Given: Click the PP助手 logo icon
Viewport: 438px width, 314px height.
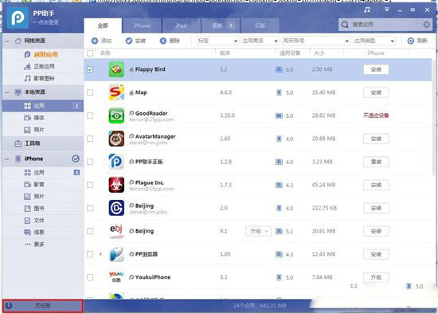Looking at the screenshot, I should (x=18, y=18).
